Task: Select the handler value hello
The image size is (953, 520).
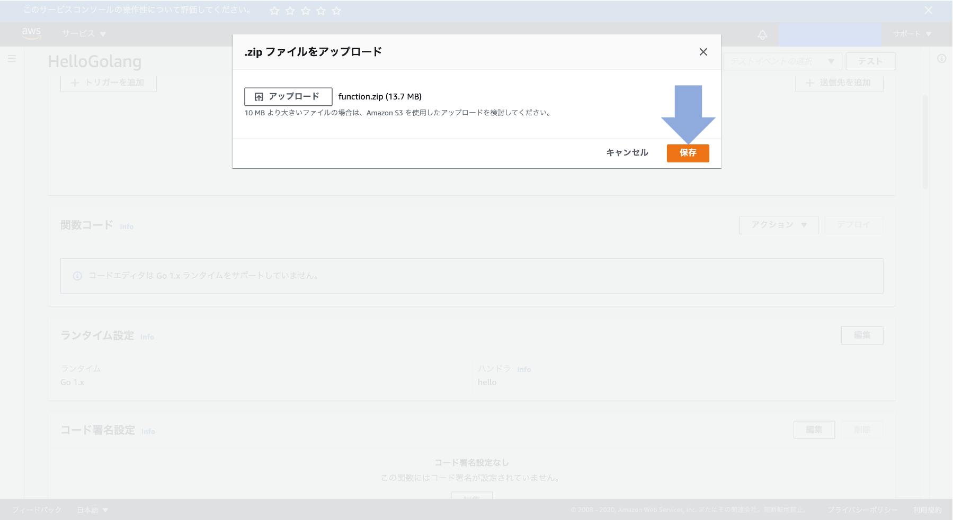Action: [x=487, y=382]
